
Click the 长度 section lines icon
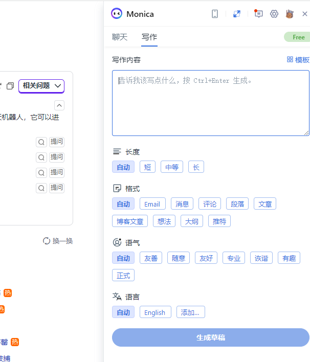pyautogui.click(x=117, y=151)
